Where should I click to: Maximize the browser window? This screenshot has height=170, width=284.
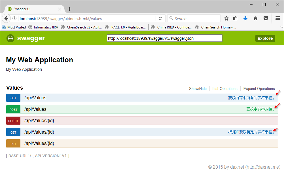(x=264, y=5)
